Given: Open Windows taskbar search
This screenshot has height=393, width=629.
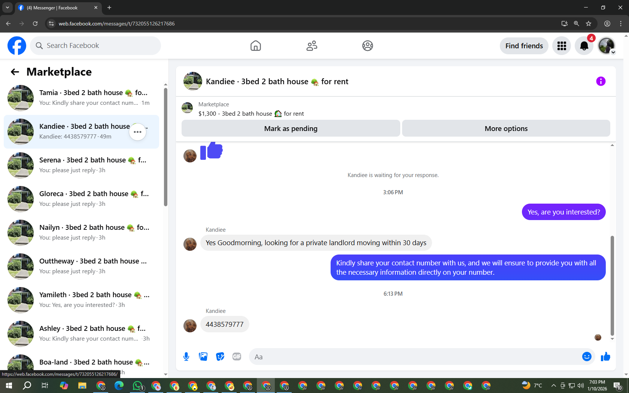Looking at the screenshot, I should pos(27,386).
